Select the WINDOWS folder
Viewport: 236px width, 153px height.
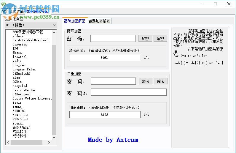pyautogui.click(x=19, y=111)
